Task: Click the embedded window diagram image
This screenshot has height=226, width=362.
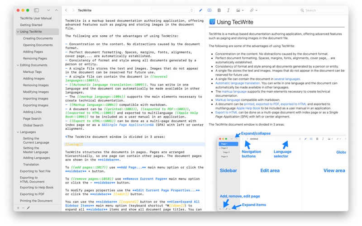Action: tap(281, 171)
